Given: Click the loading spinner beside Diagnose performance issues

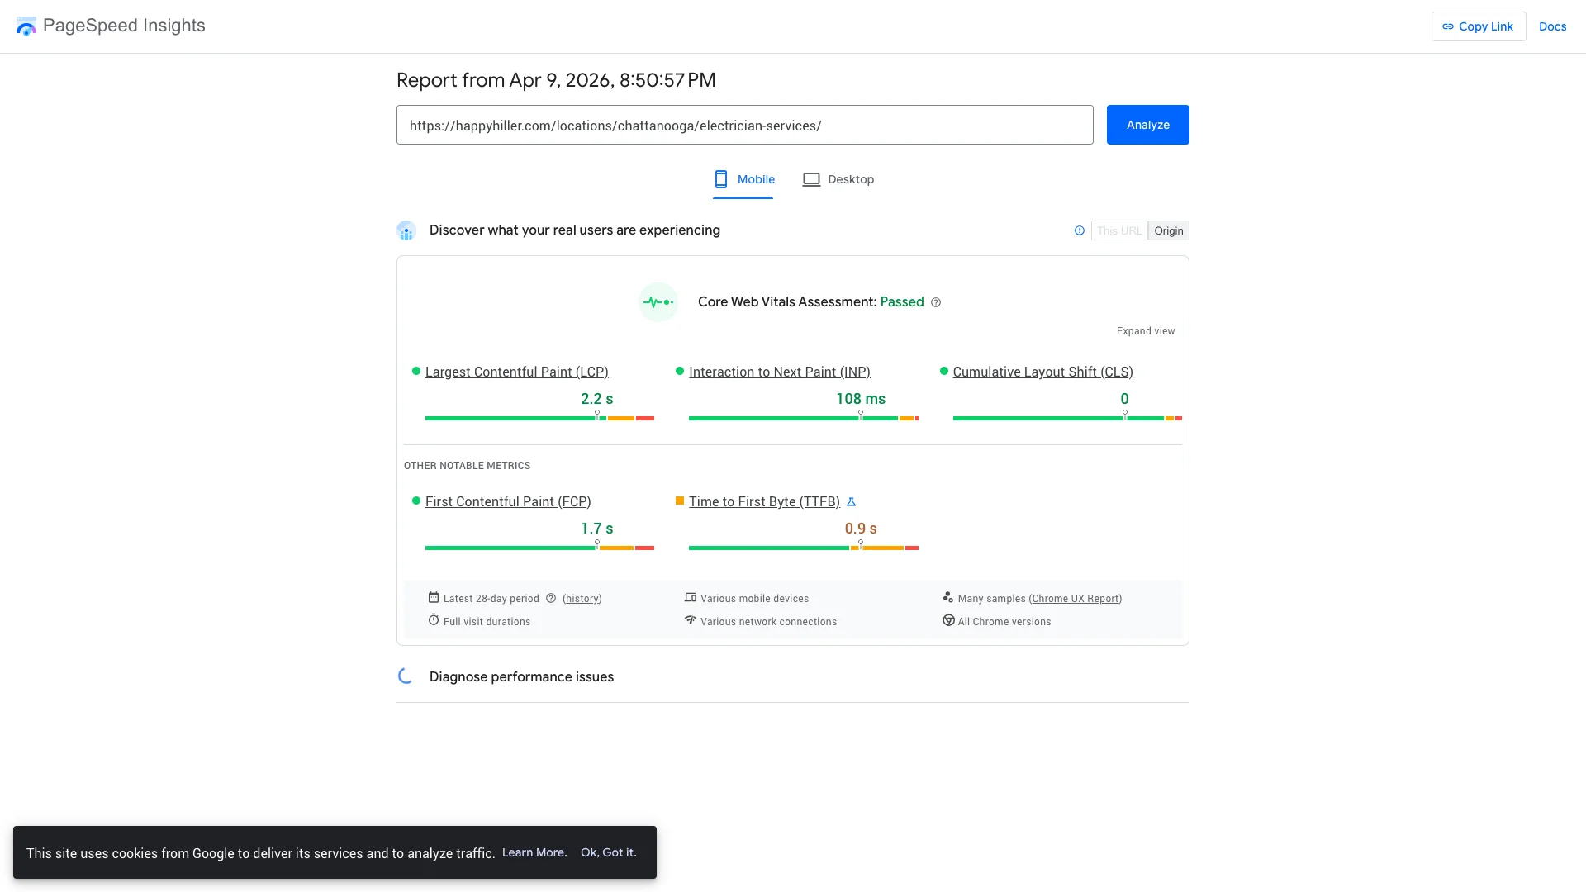Looking at the screenshot, I should [x=405, y=676].
